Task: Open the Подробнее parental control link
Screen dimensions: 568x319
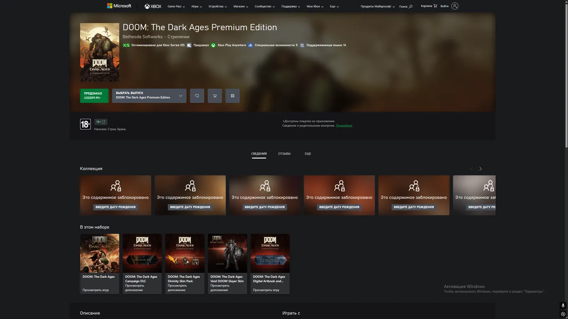Action: point(344,126)
